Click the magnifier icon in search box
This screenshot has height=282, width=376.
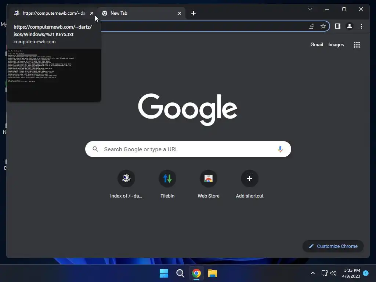95,149
